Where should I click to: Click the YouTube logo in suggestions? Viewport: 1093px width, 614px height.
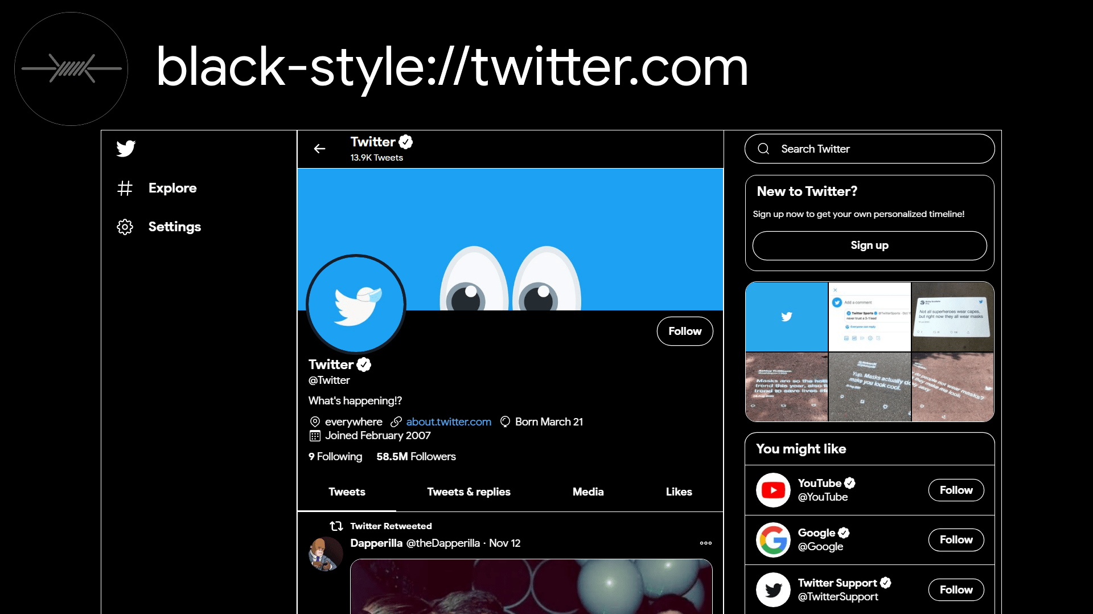[x=773, y=490]
